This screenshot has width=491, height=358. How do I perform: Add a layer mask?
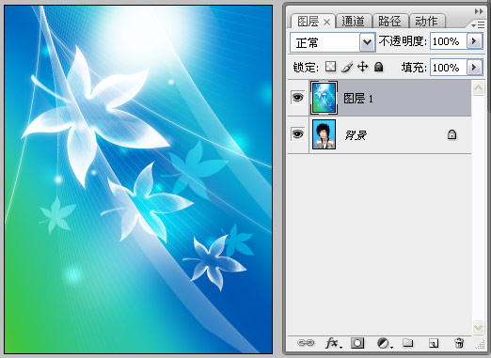pyautogui.click(x=357, y=343)
